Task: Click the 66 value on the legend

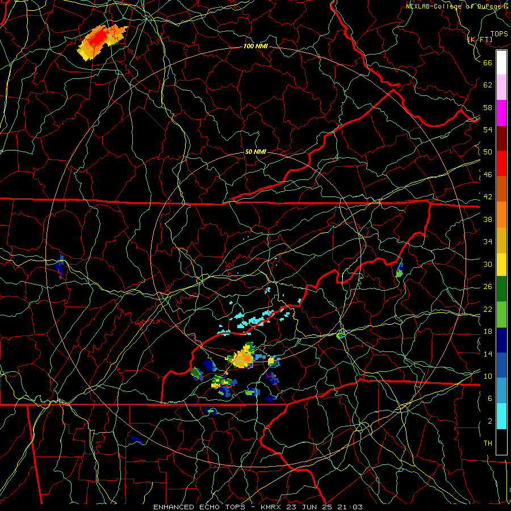Action: (488, 62)
